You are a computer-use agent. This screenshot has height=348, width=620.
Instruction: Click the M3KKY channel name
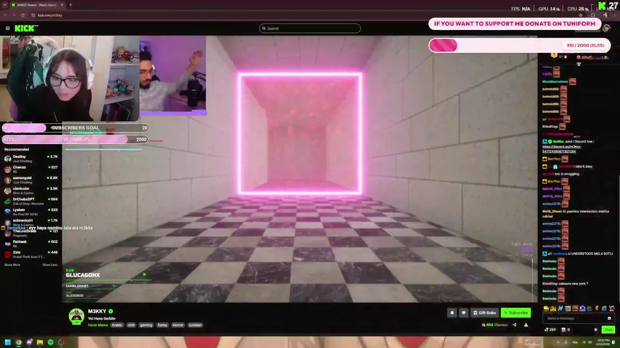97,311
